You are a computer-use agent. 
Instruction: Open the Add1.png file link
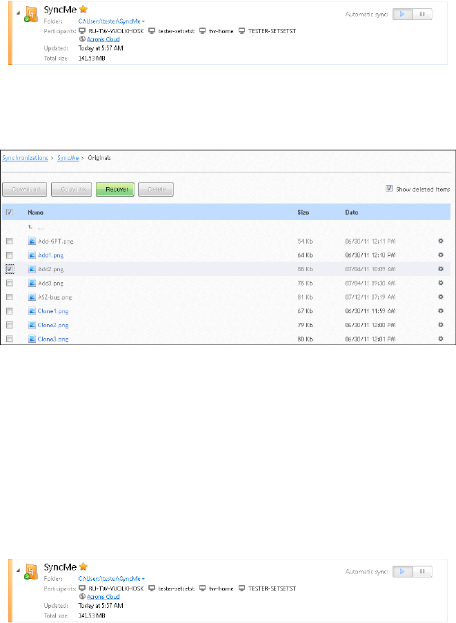pyautogui.click(x=50, y=255)
